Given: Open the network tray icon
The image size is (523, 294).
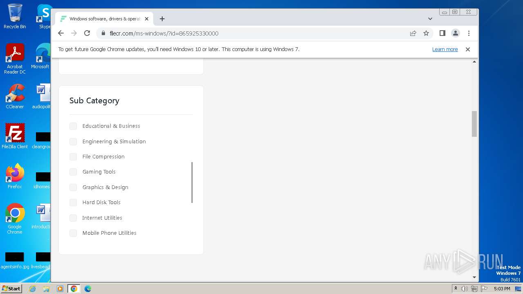Looking at the screenshot, I should point(474,289).
